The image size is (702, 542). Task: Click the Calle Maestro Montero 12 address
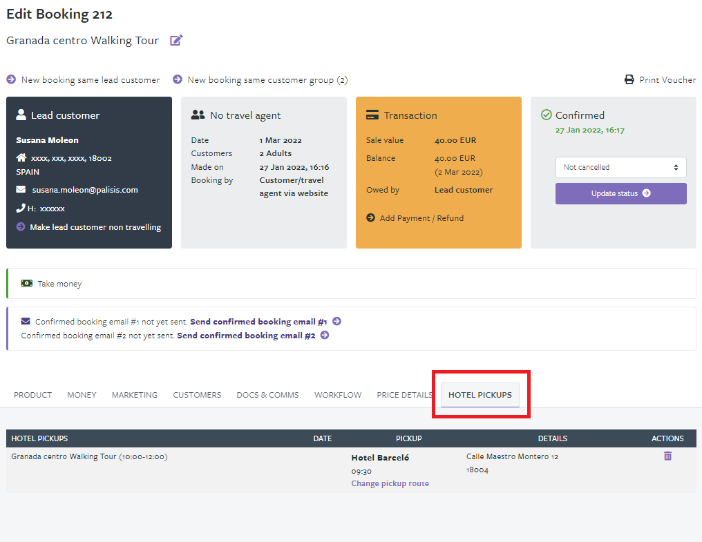tap(512, 456)
